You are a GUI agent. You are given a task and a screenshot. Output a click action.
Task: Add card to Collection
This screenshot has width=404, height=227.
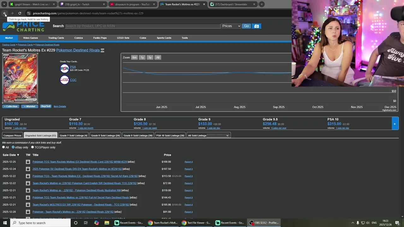click(x=11, y=106)
